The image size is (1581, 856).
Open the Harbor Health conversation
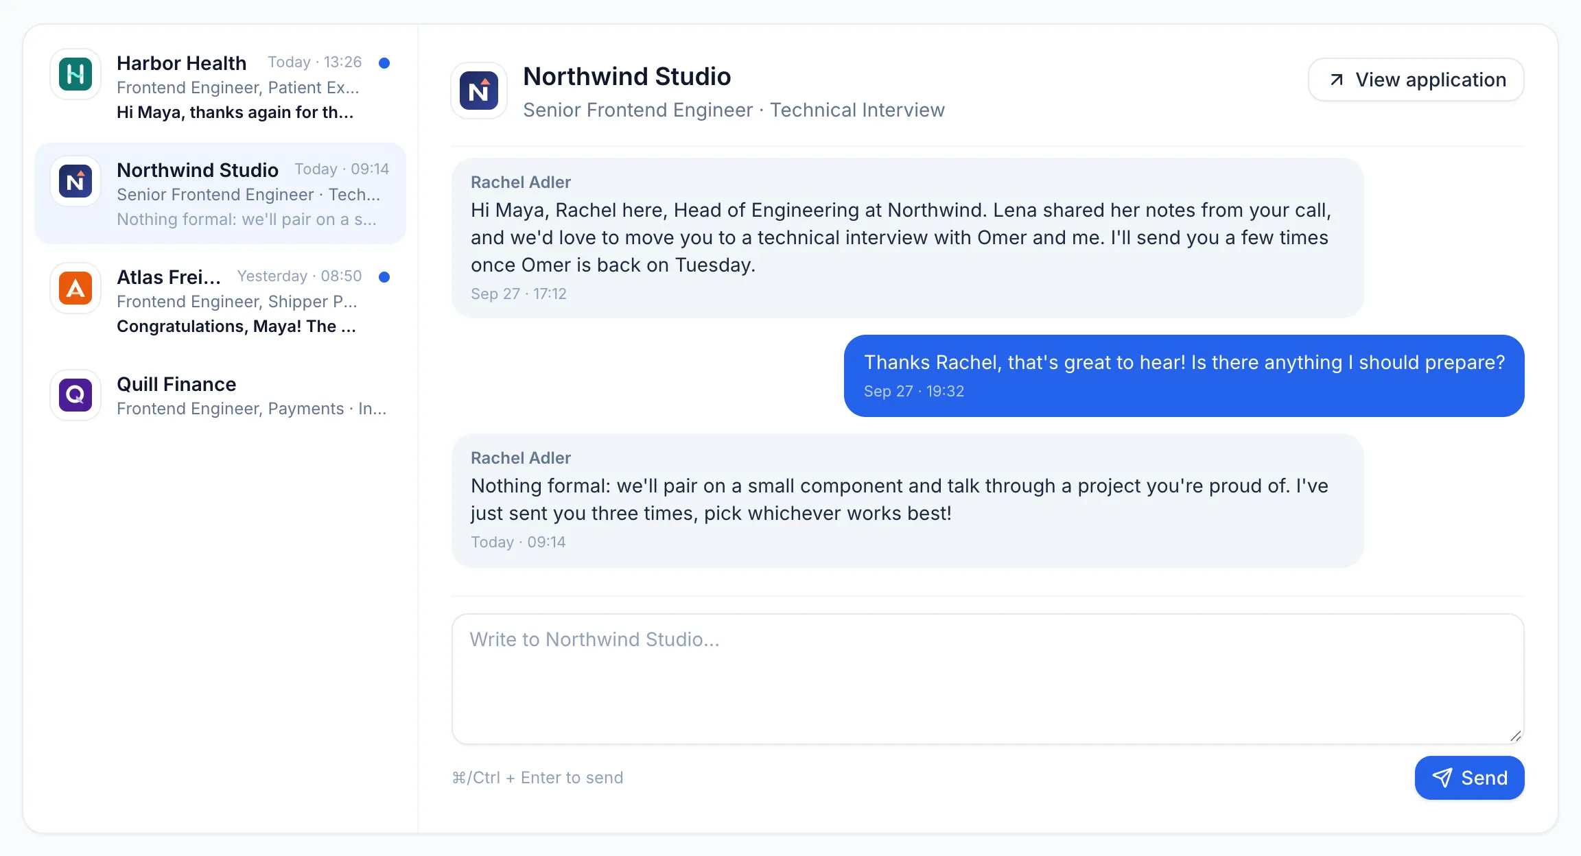coord(220,86)
